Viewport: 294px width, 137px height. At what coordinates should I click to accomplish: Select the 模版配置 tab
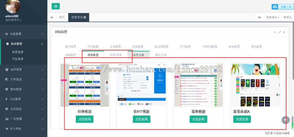pos(93,55)
